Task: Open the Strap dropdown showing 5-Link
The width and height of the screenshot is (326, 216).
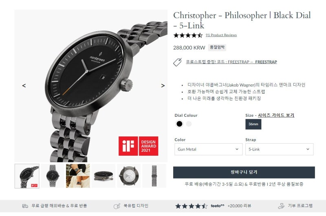Action: pos(279,149)
